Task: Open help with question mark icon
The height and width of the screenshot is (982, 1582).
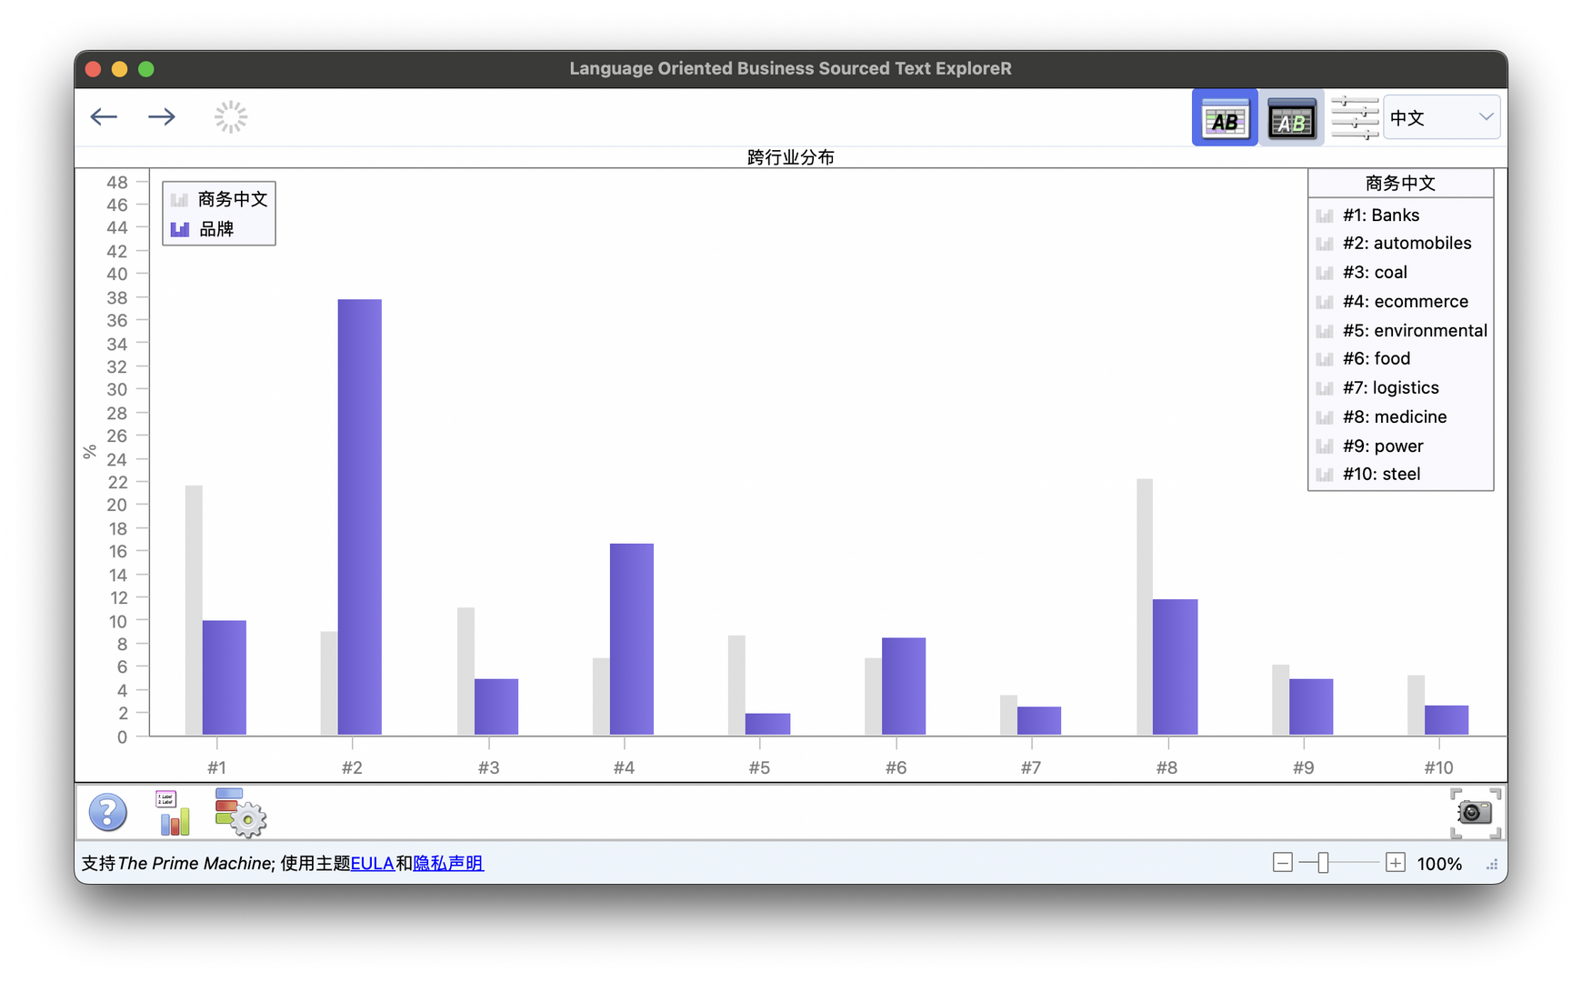Action: (x=107, y=812)
